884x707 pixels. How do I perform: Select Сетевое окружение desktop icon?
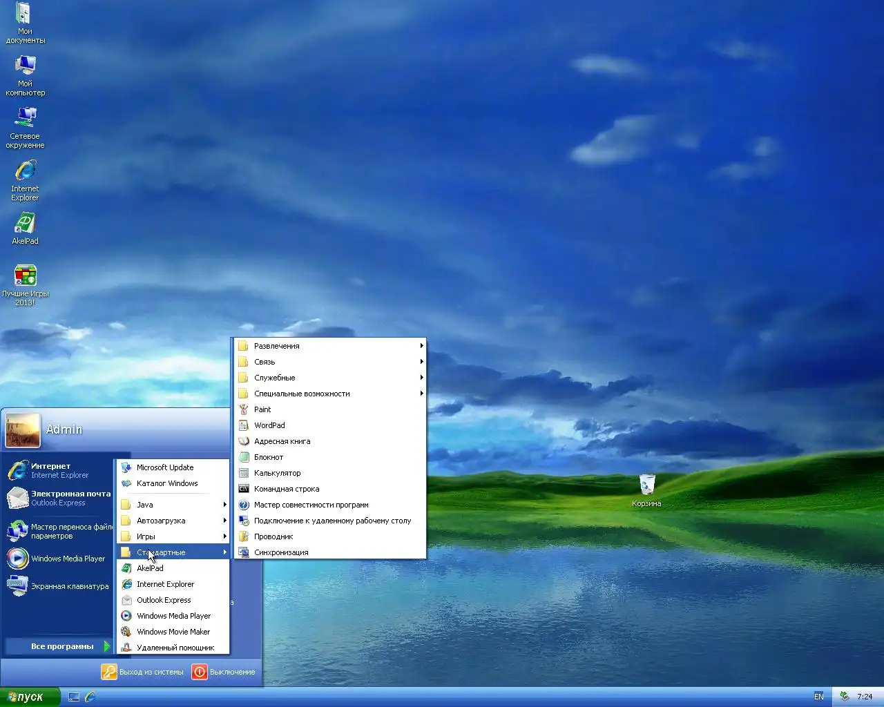[26, 128]
